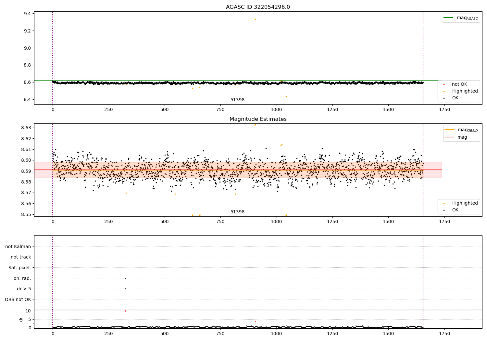This screenshot has height=341, width=487.
Task: Select the Magnitude Estimates plot title
Action: click(x=258, y=119)
